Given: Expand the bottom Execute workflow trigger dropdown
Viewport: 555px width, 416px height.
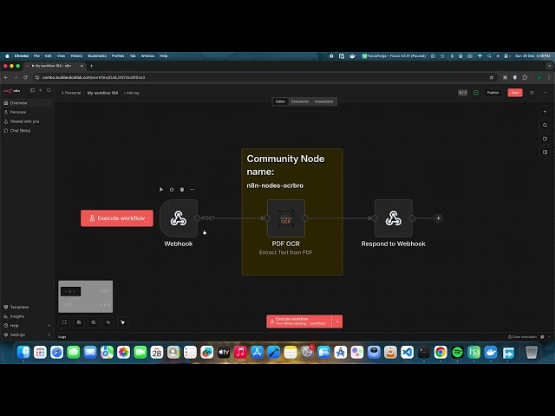Looking at the screenshot, I should [x=337, y=322].
